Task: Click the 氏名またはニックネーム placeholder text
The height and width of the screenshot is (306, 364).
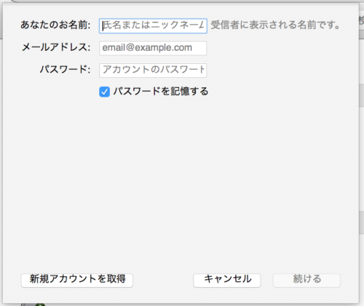Action: pos(154,25)
